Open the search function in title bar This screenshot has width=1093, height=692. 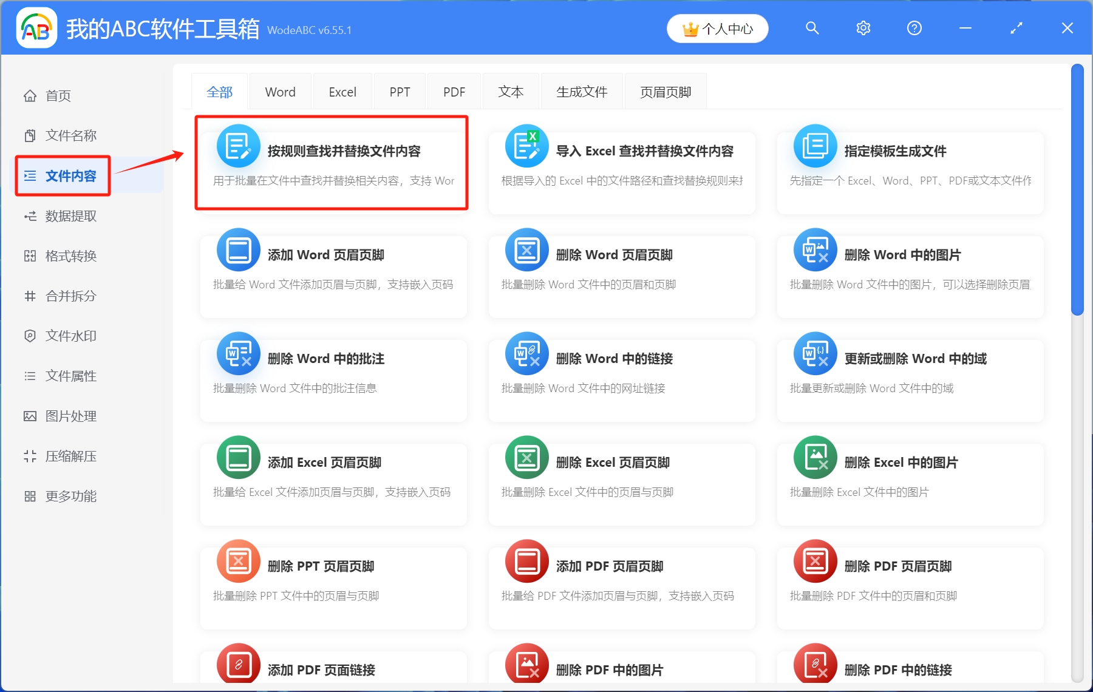812,28
